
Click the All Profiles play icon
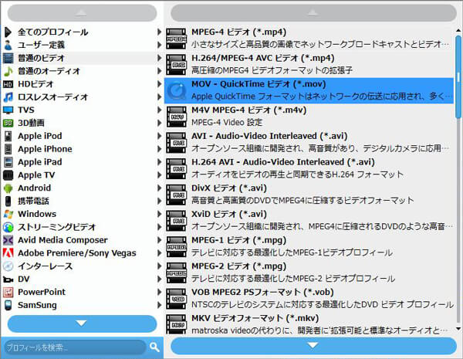point(8,32)
